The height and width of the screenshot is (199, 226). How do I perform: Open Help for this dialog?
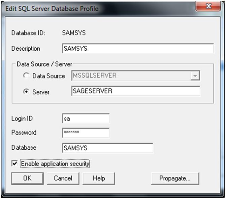tap(99, 178)
